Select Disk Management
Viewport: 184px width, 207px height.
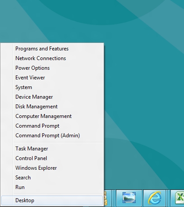pos(36,107)
